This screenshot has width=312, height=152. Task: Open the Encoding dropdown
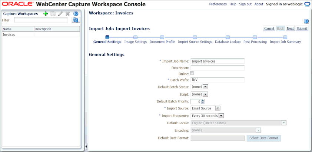258,130
